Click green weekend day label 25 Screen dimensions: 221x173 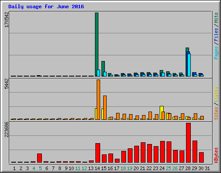[x=168, y=168]
